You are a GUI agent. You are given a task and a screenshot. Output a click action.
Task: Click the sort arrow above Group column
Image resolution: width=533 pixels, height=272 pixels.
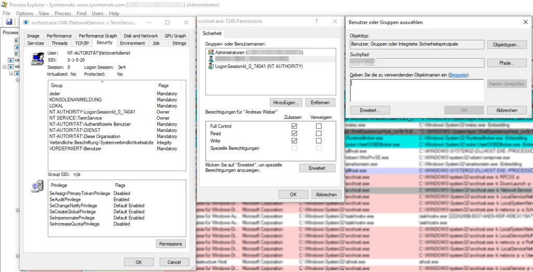[x=102, y=81]
